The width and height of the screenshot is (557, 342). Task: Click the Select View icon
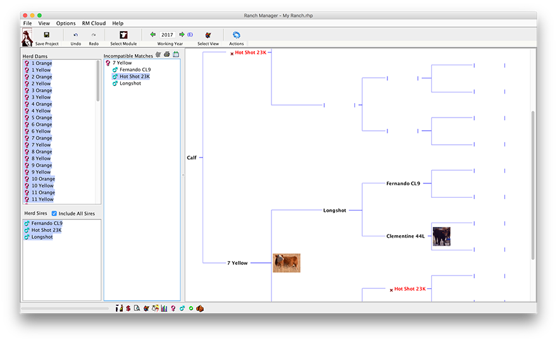[x=208, y=35]
